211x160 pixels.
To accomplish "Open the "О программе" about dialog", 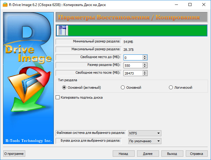I will [14, 154].
